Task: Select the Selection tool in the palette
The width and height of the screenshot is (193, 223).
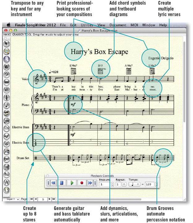Action: tap(6, 44)
